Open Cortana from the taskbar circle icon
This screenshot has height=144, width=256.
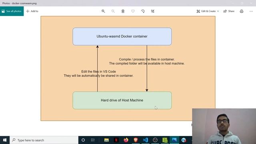(83, 140)
